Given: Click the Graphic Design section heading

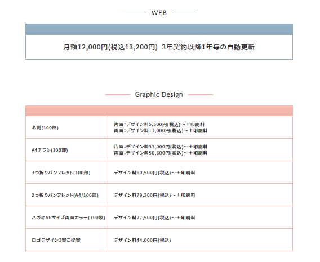Looking at the screenshot, I should tap(159, 94).
